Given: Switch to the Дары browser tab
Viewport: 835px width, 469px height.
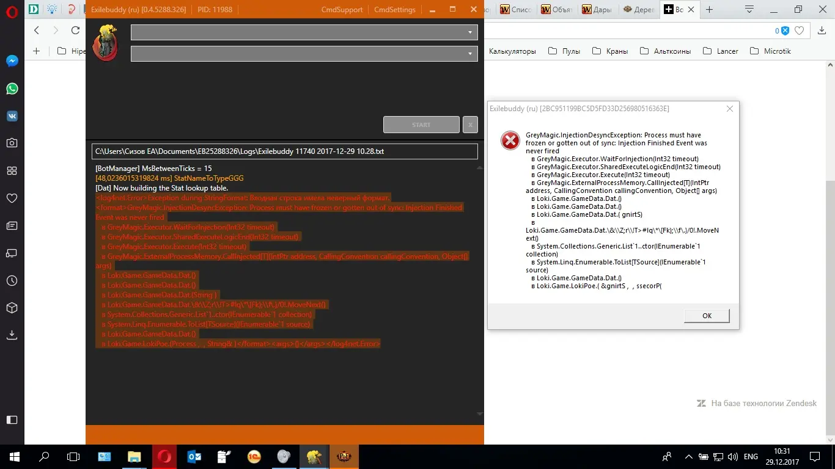Looking at the screenshot, I should point(598,9).
